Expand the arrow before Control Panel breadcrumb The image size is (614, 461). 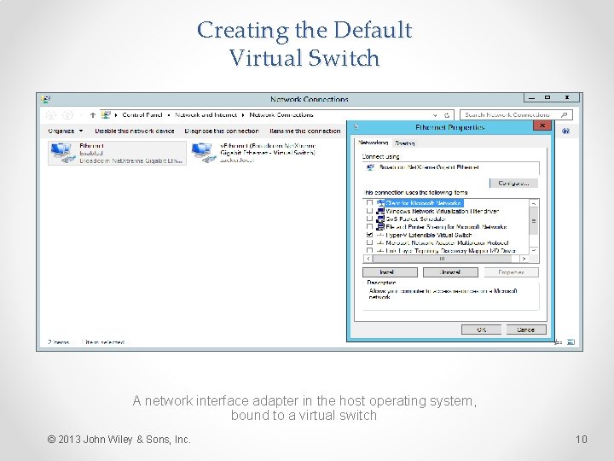[x=116, y=115]
